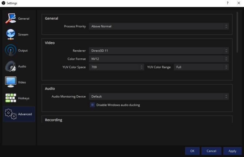Click the Color Format label
Viewport: 244px width, 157px height.
77,59
